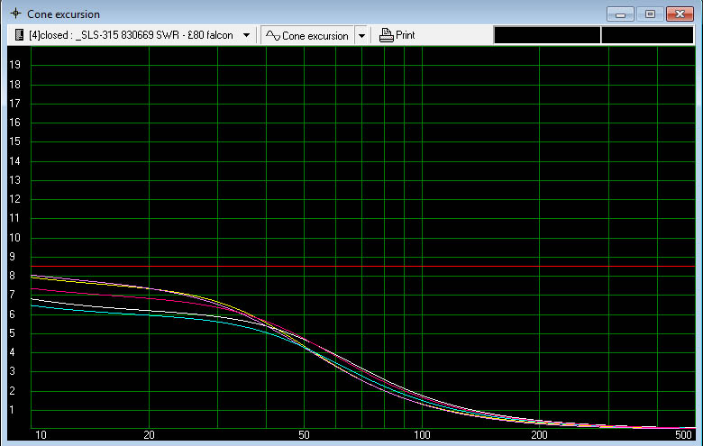Click the Cone excursion window title text
The image size is (703, 446).
coord(63,14)
